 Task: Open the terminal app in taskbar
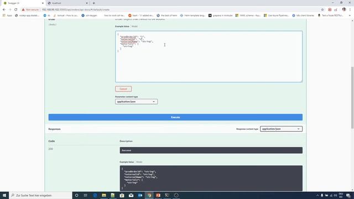pyautogui.click(x=167, y=195)
